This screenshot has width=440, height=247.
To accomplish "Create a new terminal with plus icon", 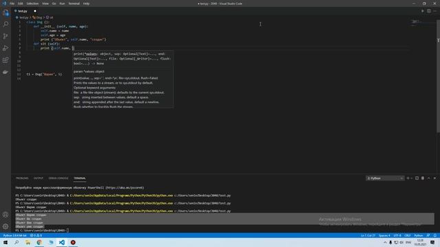I will 408,178.
